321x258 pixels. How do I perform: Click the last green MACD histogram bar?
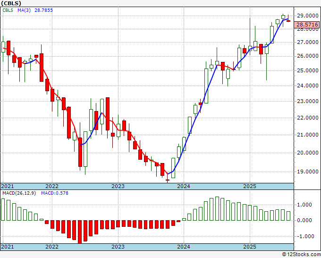click(288, 216)
